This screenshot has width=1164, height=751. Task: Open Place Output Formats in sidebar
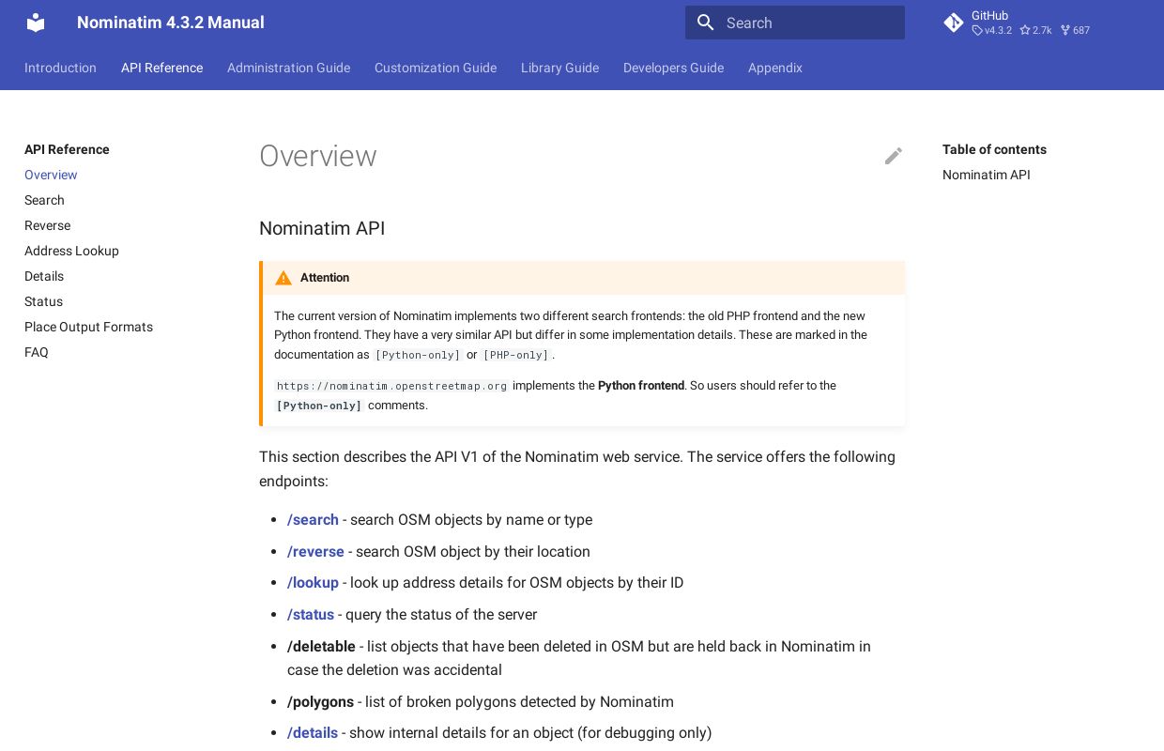pyautogui.click(x=88, y=327)
